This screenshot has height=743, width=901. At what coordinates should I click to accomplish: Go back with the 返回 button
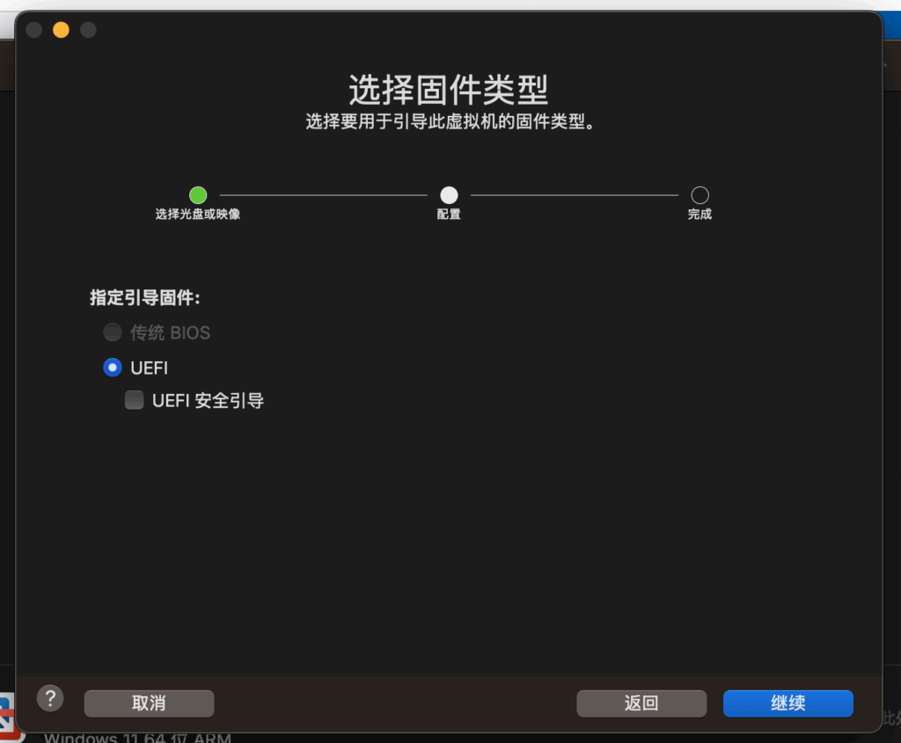coord(641,703)
